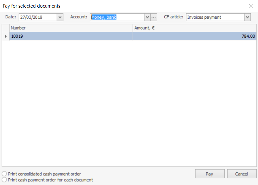Click the grid's top-left corner header cell
The image size is (258, 185).
pyautogui.click(x=6, y=28)
